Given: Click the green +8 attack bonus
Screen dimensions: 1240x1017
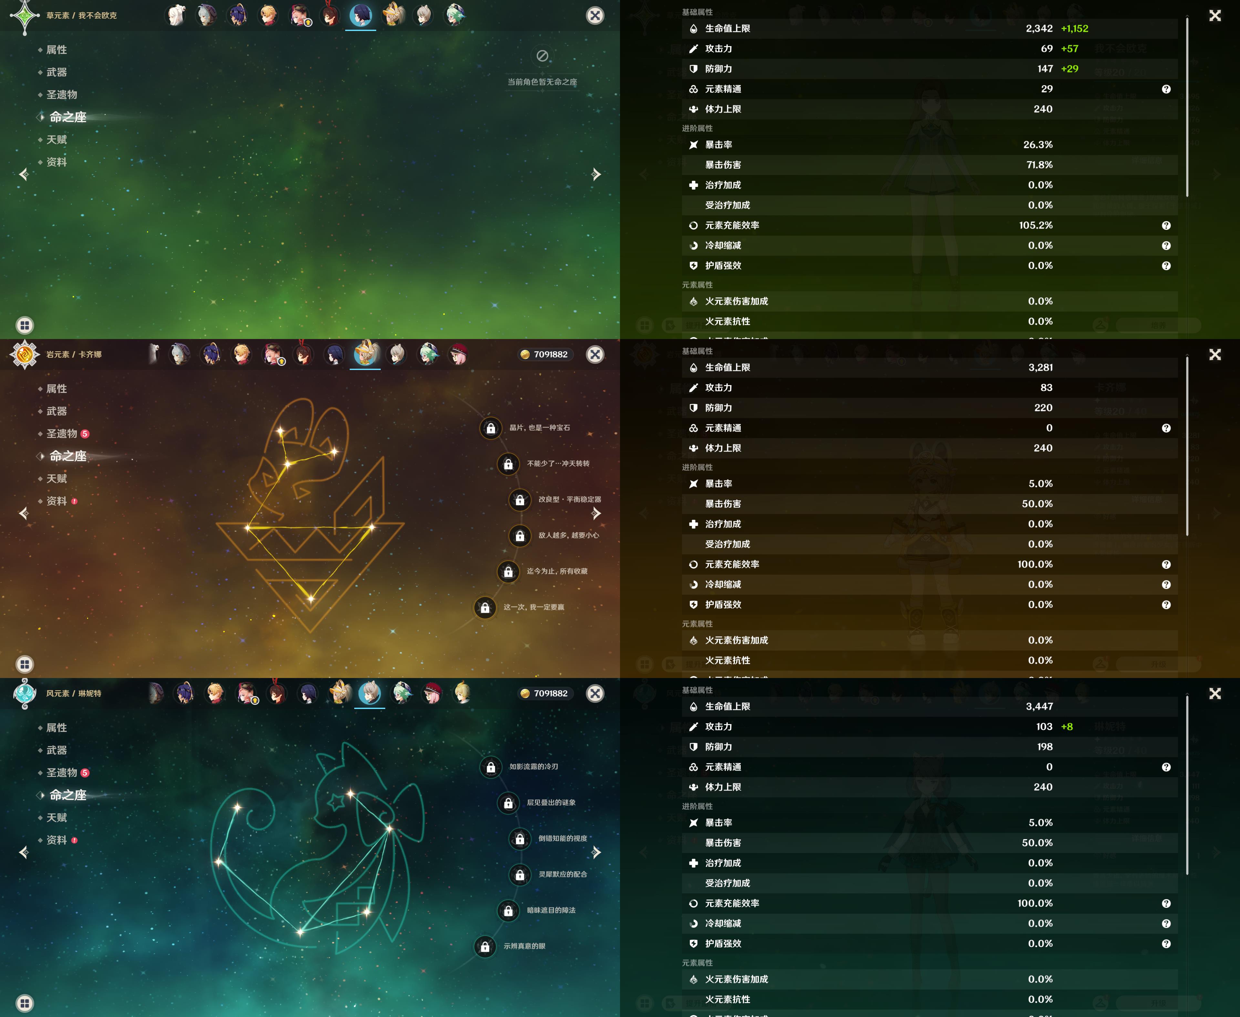Looking at the screenshot, I should click(1067, 727).
